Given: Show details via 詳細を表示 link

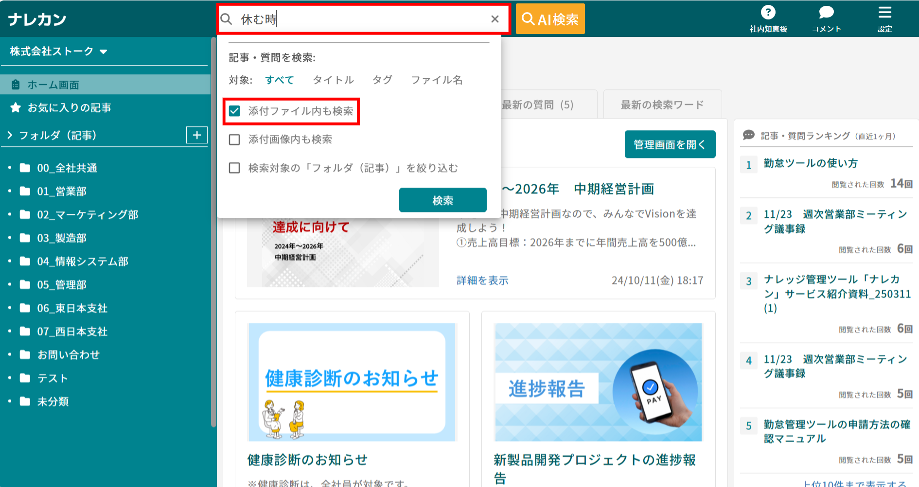Looking at the screenshot, I should click(x=481, y=280).
